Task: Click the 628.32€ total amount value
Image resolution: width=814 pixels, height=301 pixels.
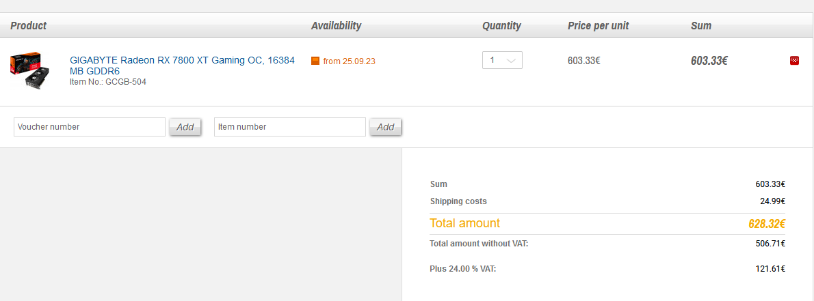Action: 767,224
